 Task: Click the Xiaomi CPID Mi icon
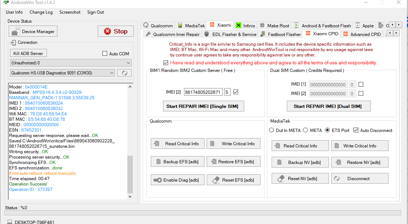(308, 33)
